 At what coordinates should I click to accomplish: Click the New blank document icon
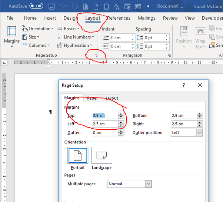(96, 7)
